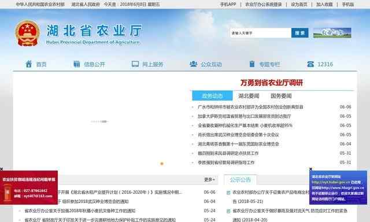Open the notice about 2018武汉种业博览会
370x222 pixels.
[x=93, y=201]
